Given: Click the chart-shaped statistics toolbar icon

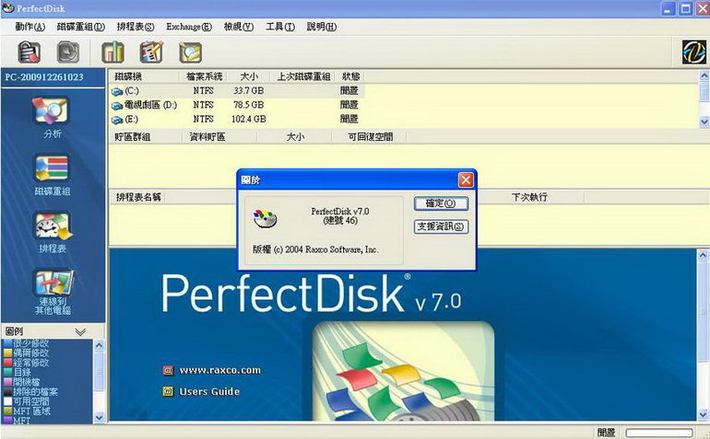Looking at the screenshot, I should pyautogui.click(x=112, y=52).
